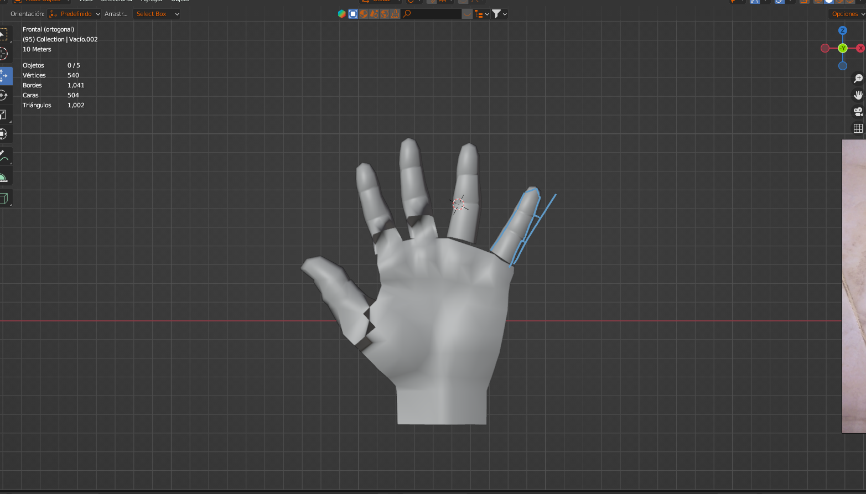This screenshot has height=494, width=866.
Task: Open the Select Box drag dropdown
Action: click(x=157, y=14)
